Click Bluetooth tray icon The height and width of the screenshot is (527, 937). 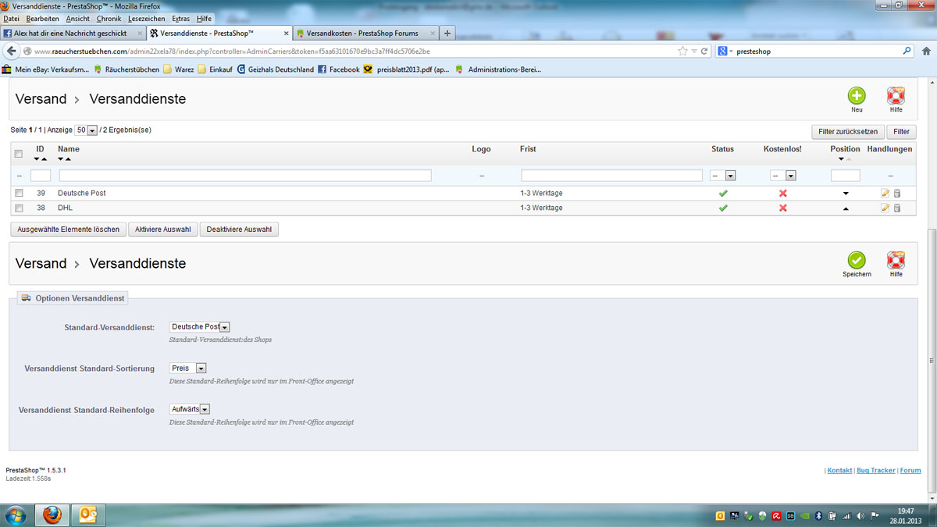[x=818, y=515]
